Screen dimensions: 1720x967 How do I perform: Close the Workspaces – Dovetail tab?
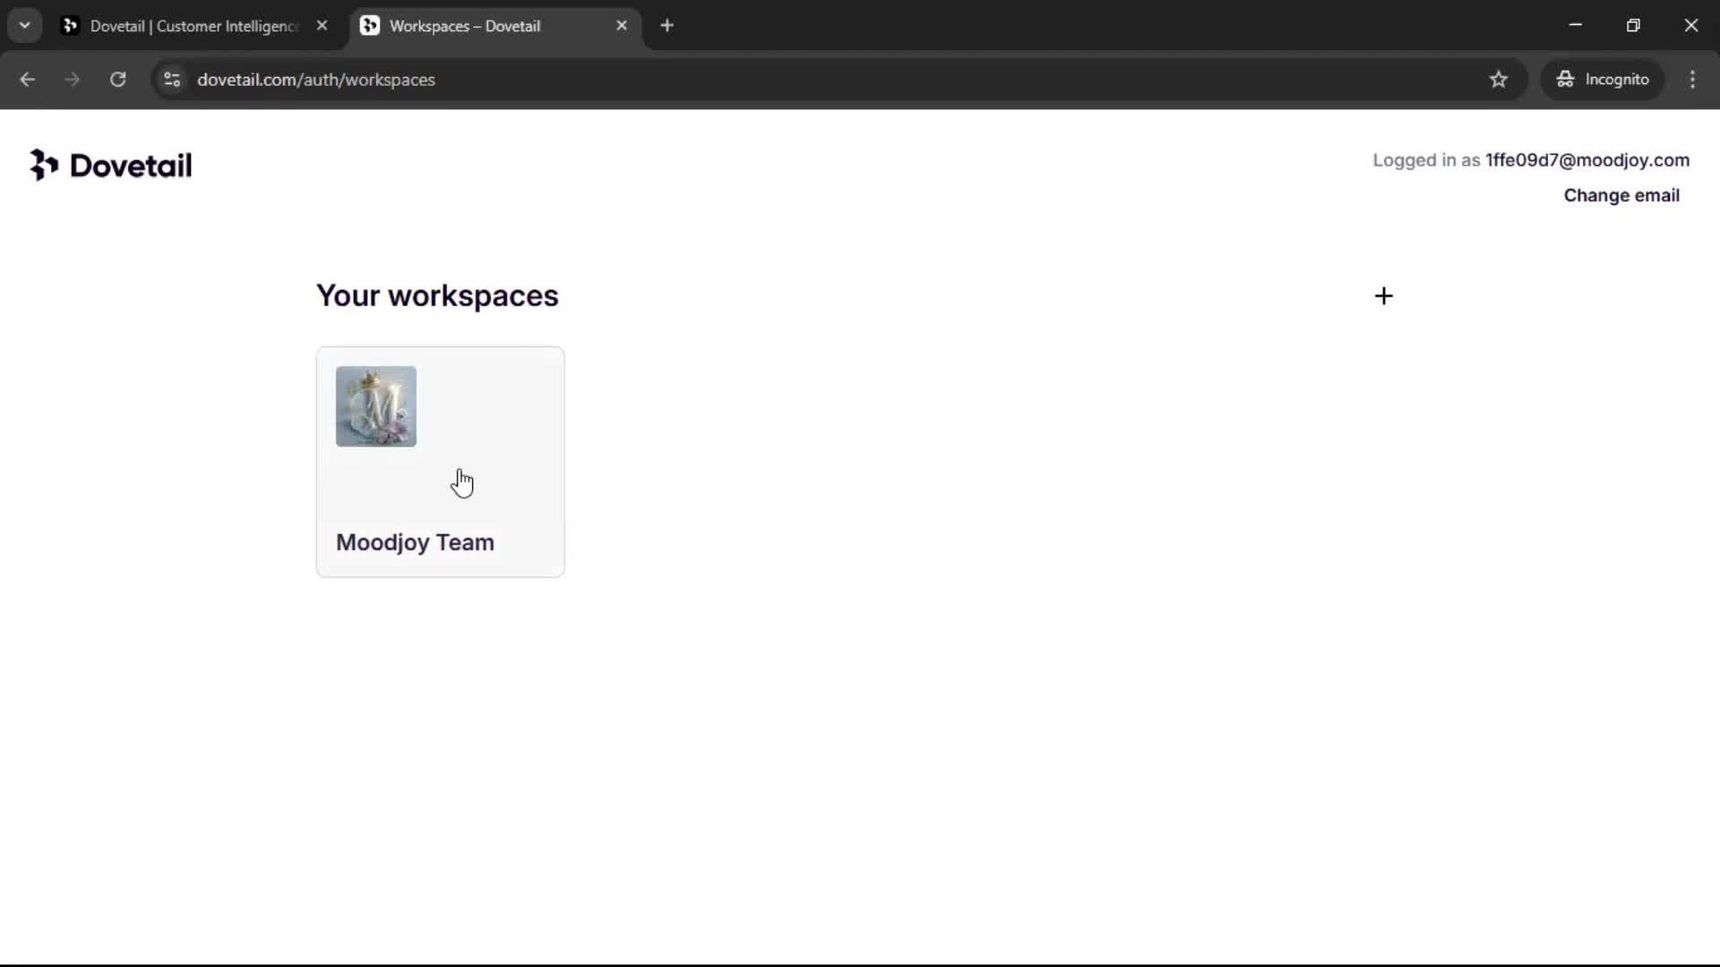[x=622, y=26]
